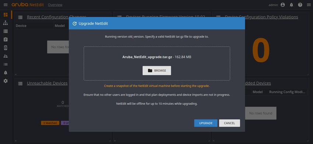313x144 pixels.
Task: Open the Overview dashboard sidebar icon
Action: click(x=6, y=15)
